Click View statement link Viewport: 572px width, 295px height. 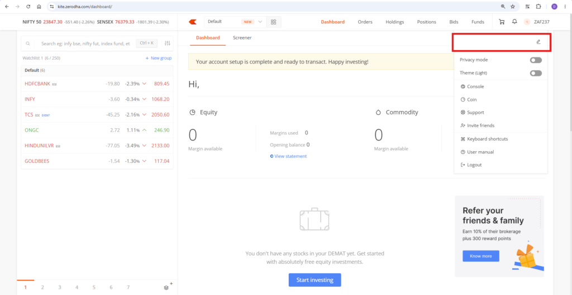[288, 156]
